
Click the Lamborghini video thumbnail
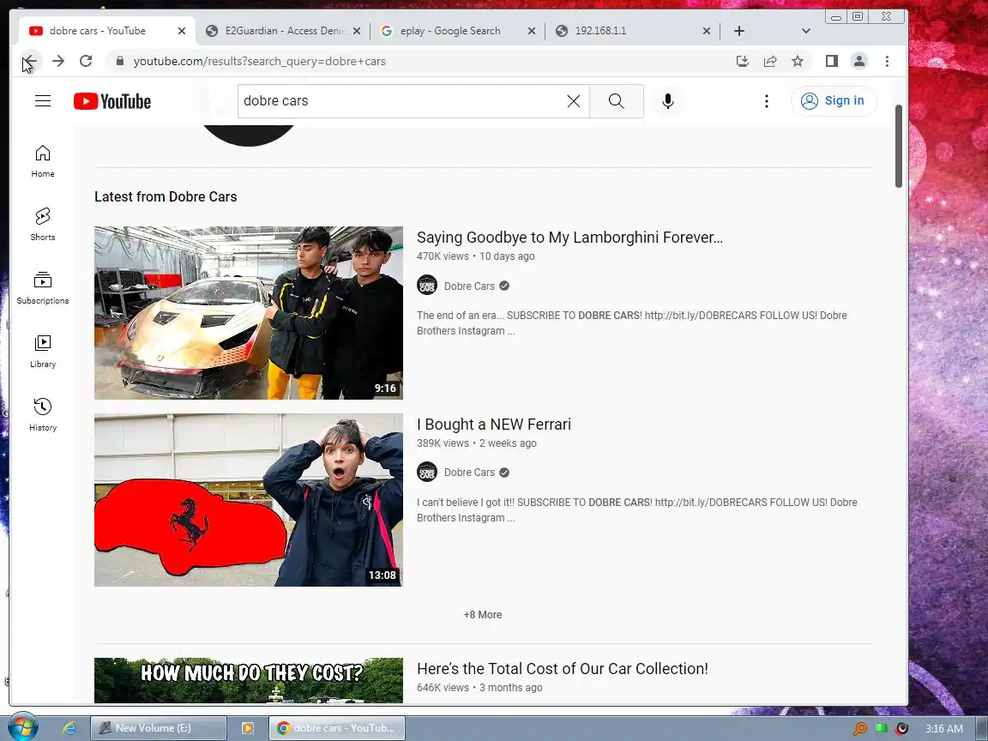pos(248,312)
